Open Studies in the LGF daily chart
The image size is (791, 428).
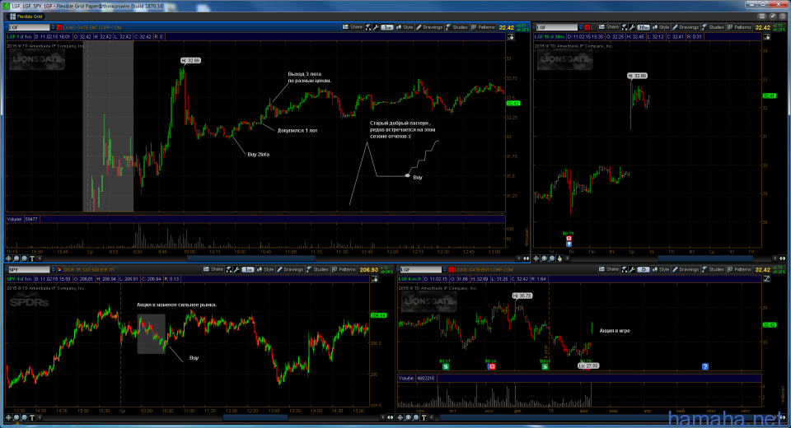click(x=713, y=270)
